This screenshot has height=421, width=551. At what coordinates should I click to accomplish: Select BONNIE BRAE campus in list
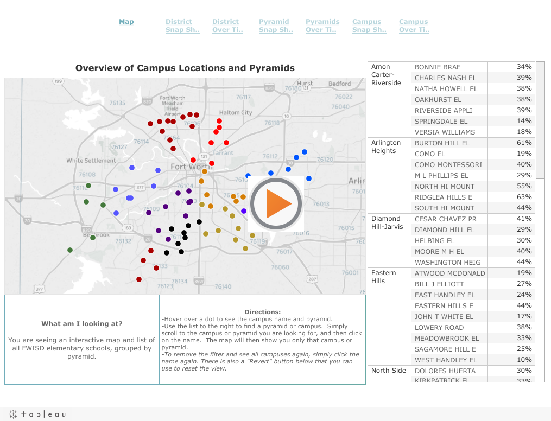[x=438, y=67]
